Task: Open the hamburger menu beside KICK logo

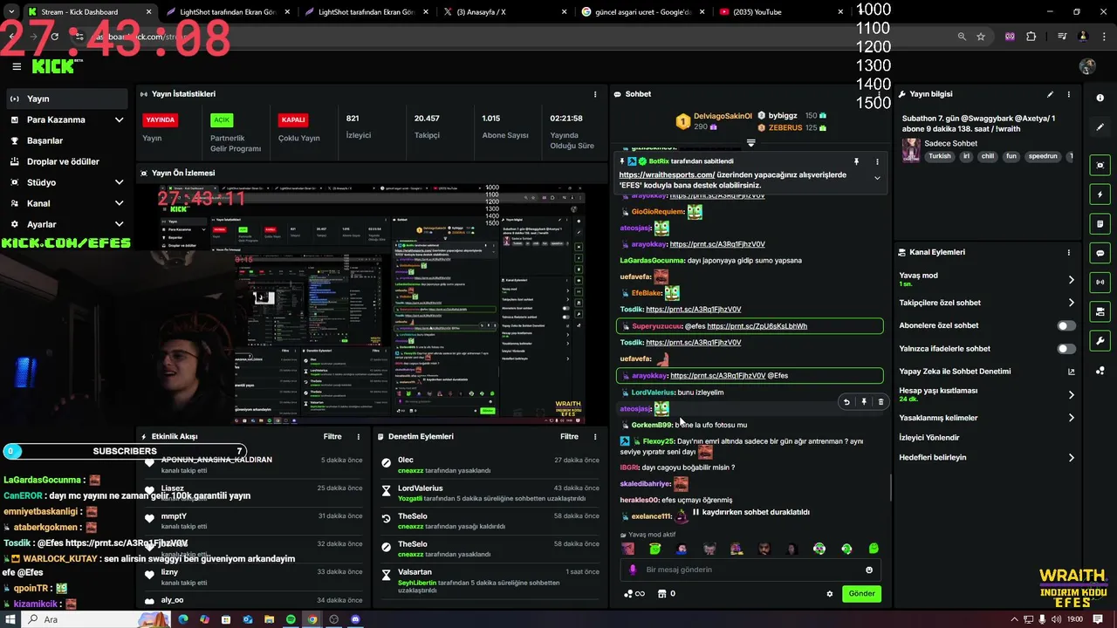Action: 17,66
